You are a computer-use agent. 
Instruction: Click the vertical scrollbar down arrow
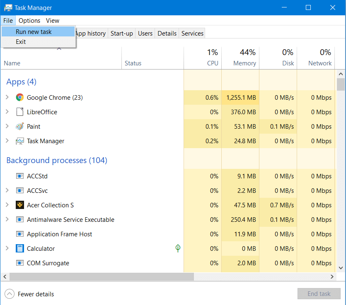(341, 268)
